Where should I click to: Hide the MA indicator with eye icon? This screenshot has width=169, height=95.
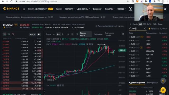click(87, 44)
